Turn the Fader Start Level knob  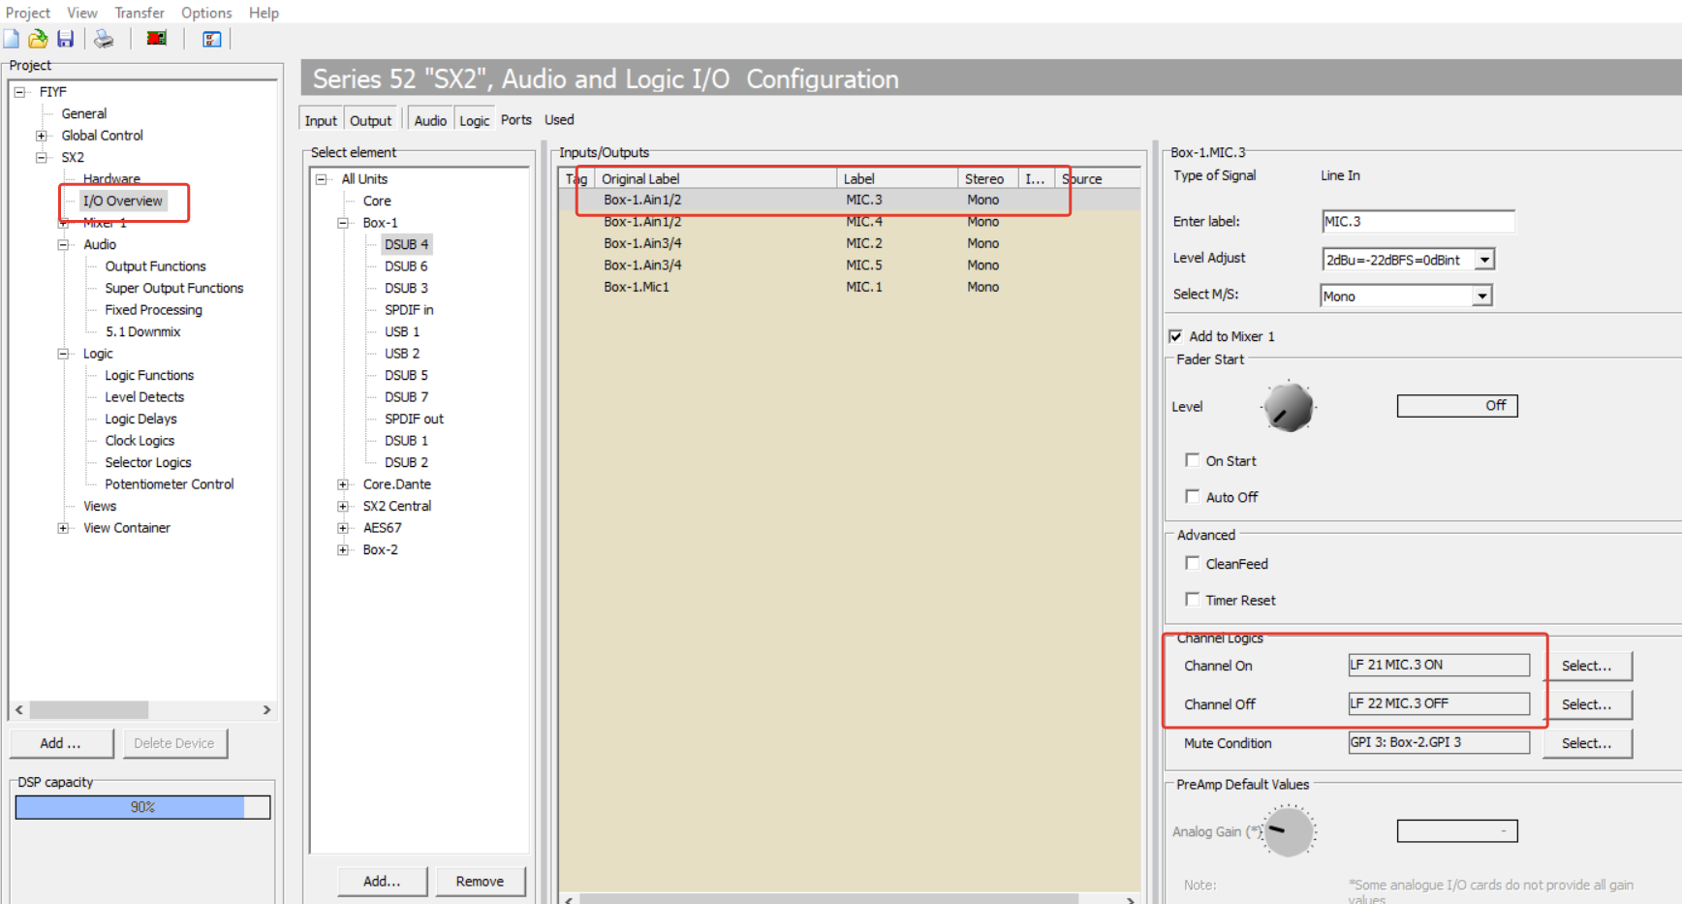(x=1289, y=407)
